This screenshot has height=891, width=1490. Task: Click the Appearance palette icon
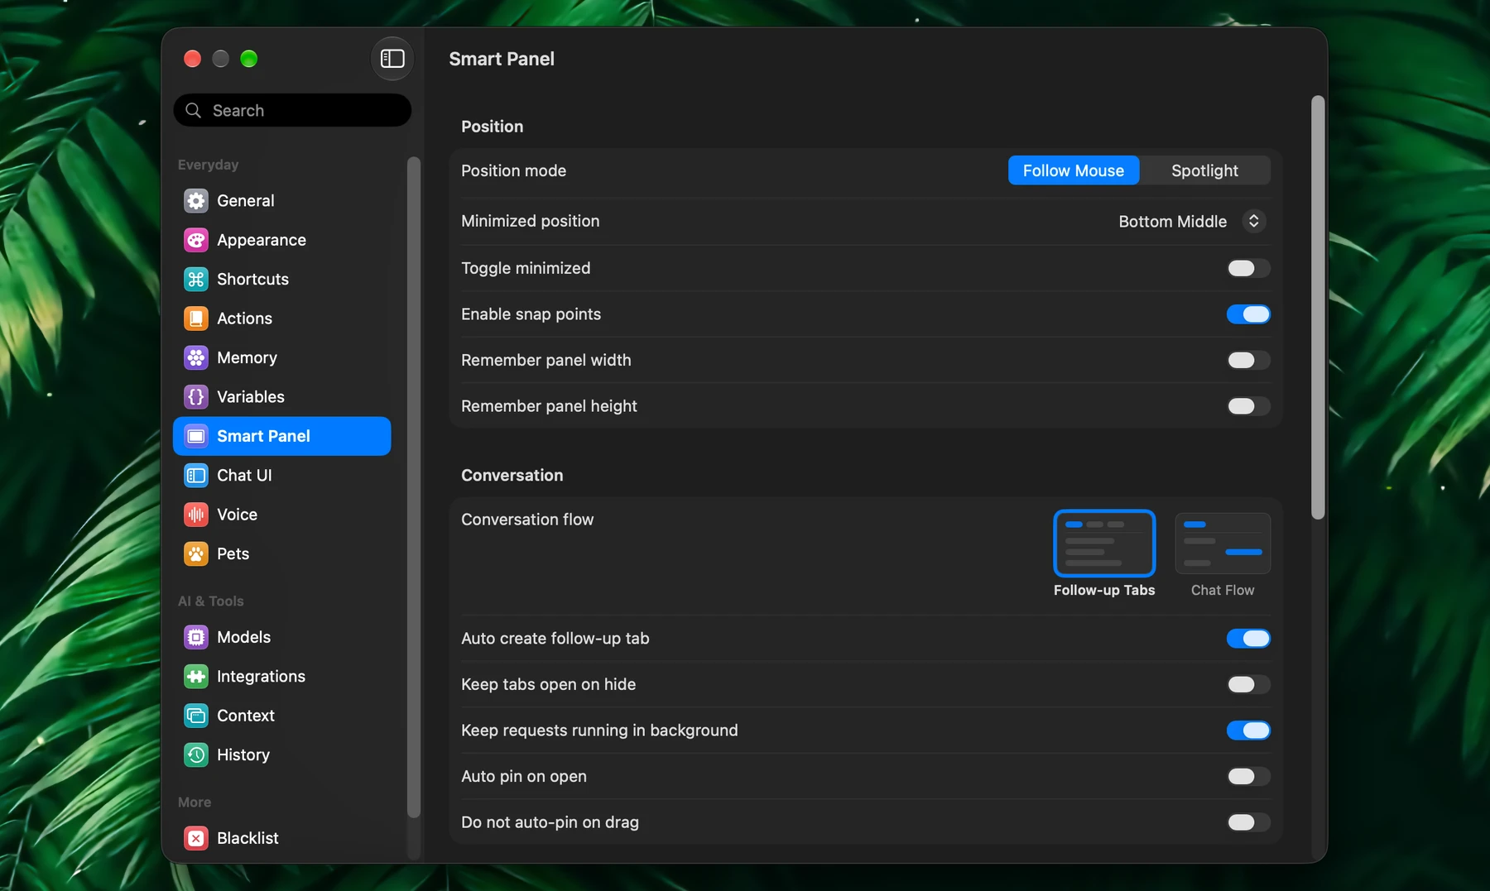click(x=196, y=240)
